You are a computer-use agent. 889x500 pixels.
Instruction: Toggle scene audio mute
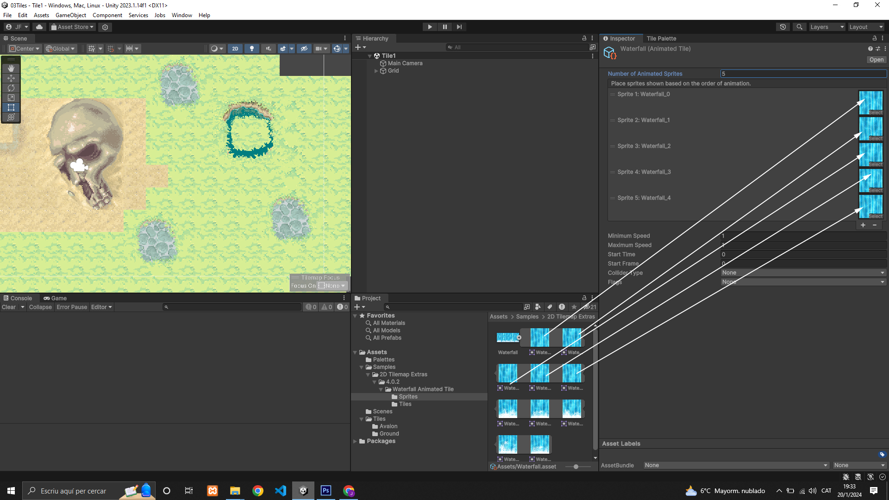point(268,49)
